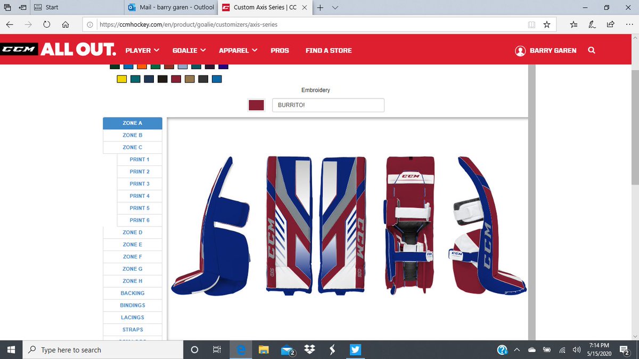Select ZONE B in customizer sidebar

tap(132, 135)
